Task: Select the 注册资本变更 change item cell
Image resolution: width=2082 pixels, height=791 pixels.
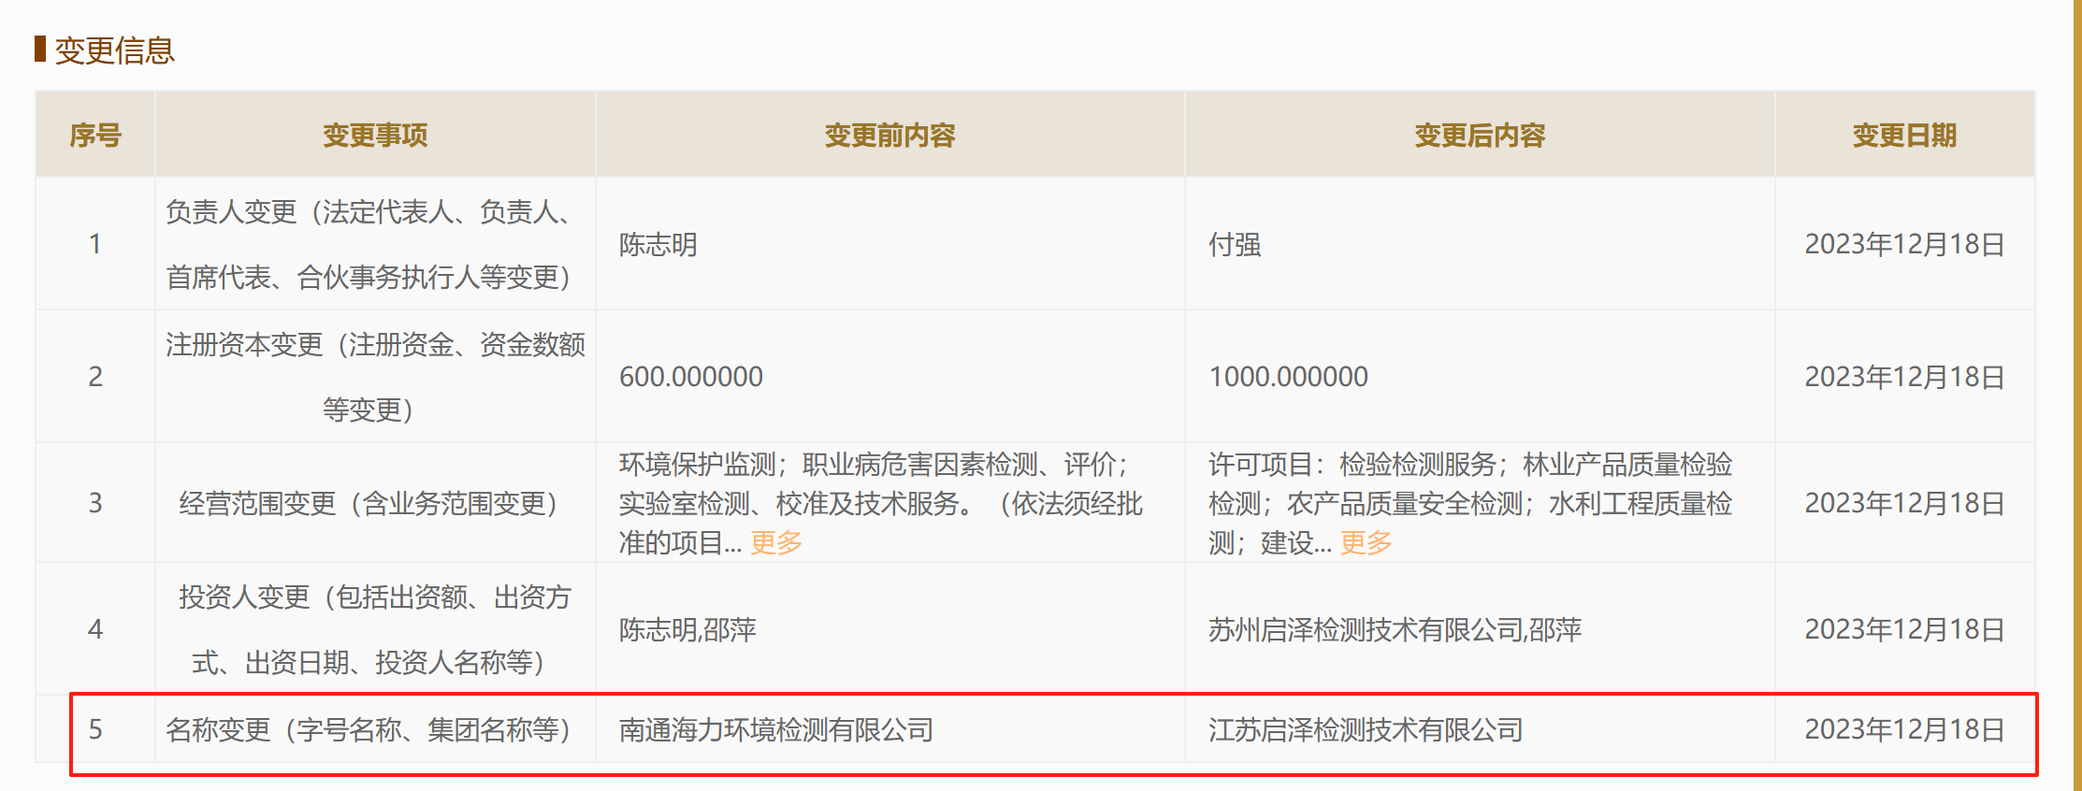Action: pyautogui.click(x=375, y=377)
